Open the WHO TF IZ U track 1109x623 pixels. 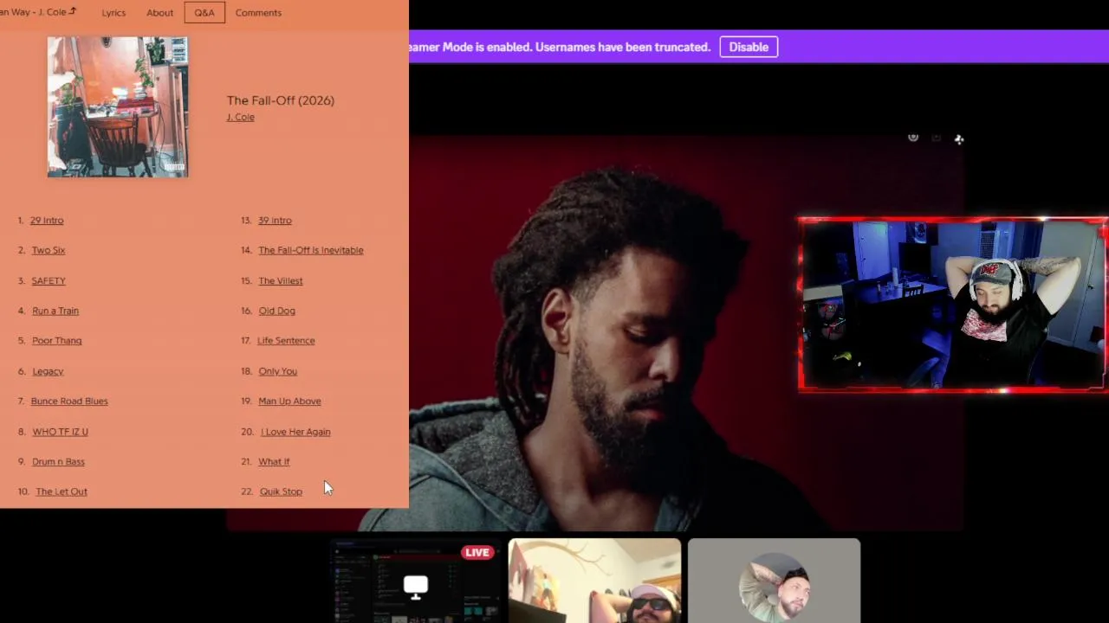[x=60, y=432]
